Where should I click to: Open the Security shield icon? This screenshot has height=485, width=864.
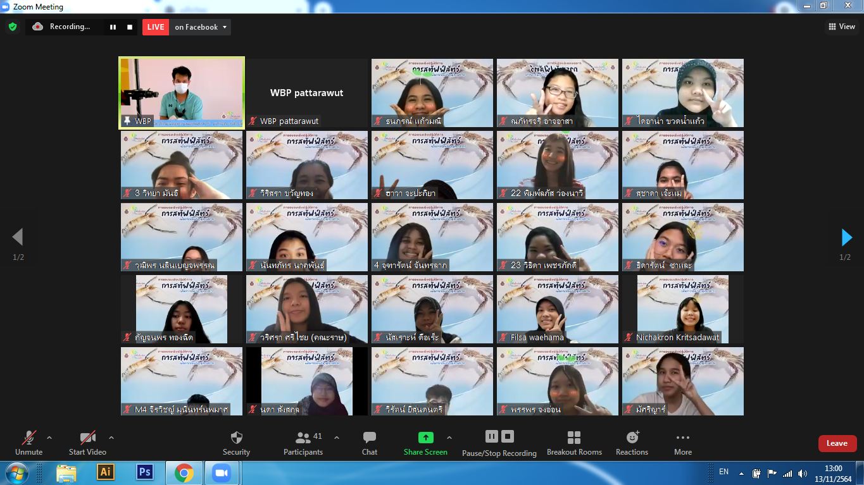click(236, 438)
